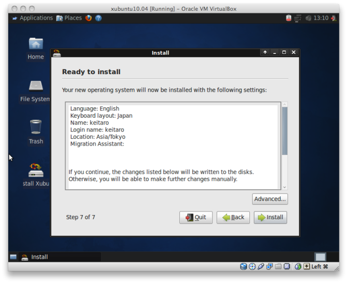
Task: Click VirtualBox keyboard capture arrow icon
Action: (307, 266)
